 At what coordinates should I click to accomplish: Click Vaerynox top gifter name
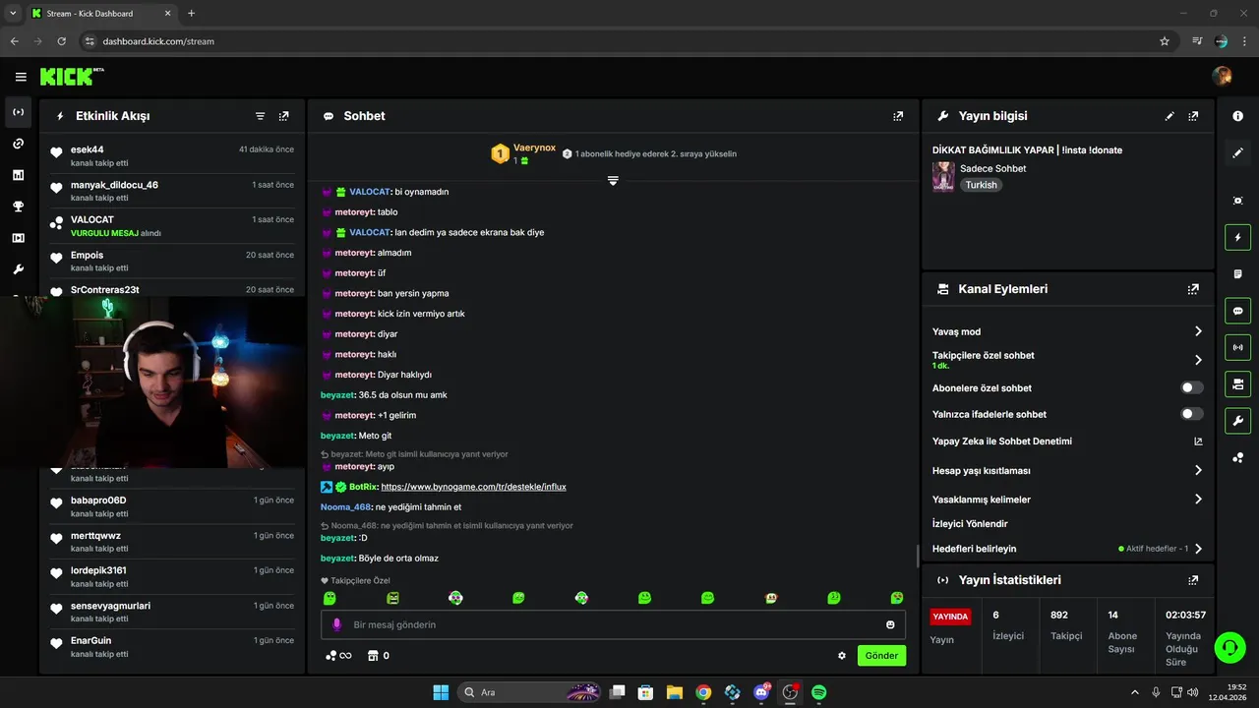[x=534, y=147]
